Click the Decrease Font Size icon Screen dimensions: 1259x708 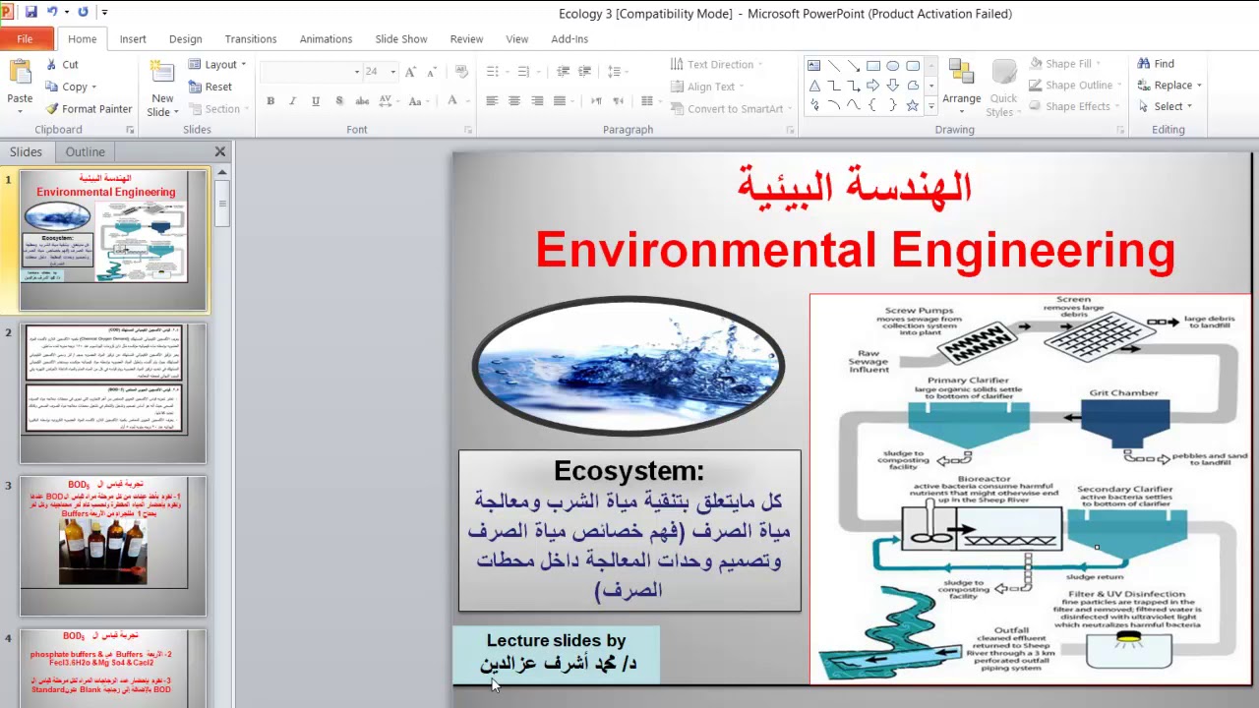[433, 72]
